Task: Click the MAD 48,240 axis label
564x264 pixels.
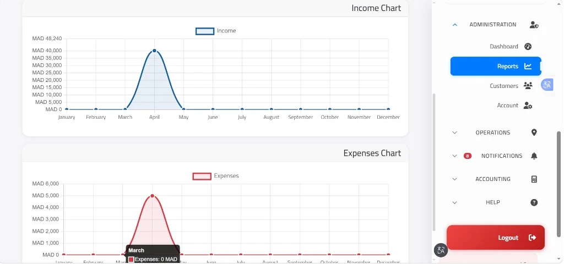Action: tap(47, 38)
